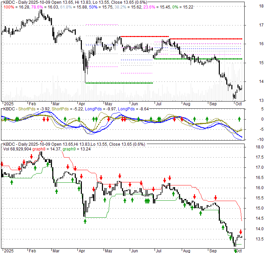The image size is (265, 253).
Task: Select the 'ShortPds = -3.92' indicator label
Action: point(34,109)
